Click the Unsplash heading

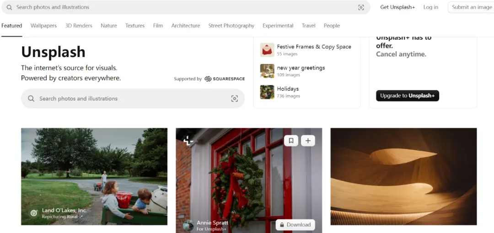click(53, 52)
